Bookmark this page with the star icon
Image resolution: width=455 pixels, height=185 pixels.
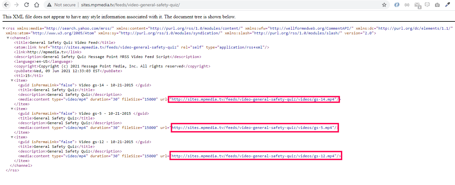point(384,5)
